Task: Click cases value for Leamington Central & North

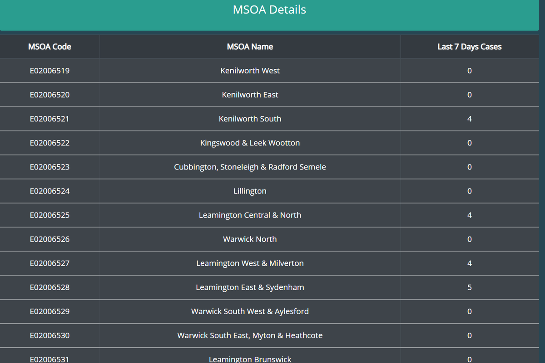Action: [470, 215]
